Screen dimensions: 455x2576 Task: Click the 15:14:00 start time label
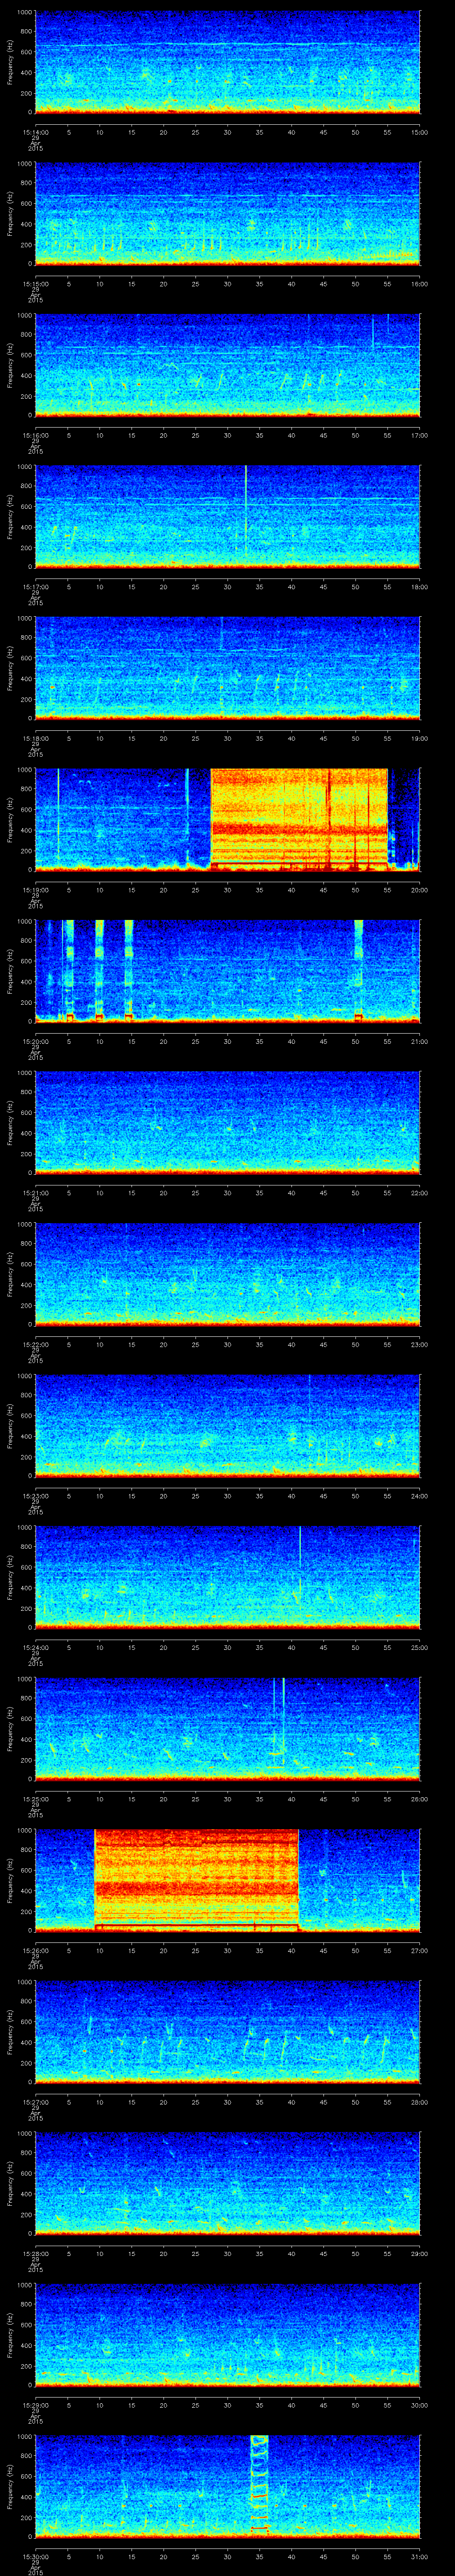pos(35,132)
